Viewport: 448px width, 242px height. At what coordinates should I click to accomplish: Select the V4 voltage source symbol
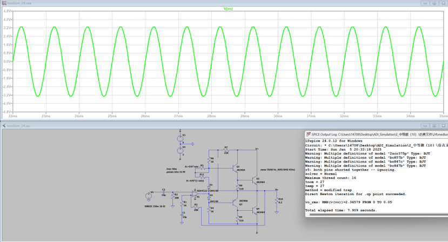tap(180, 151)
